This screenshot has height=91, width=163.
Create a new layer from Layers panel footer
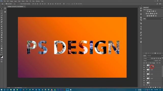pos(158,87)
